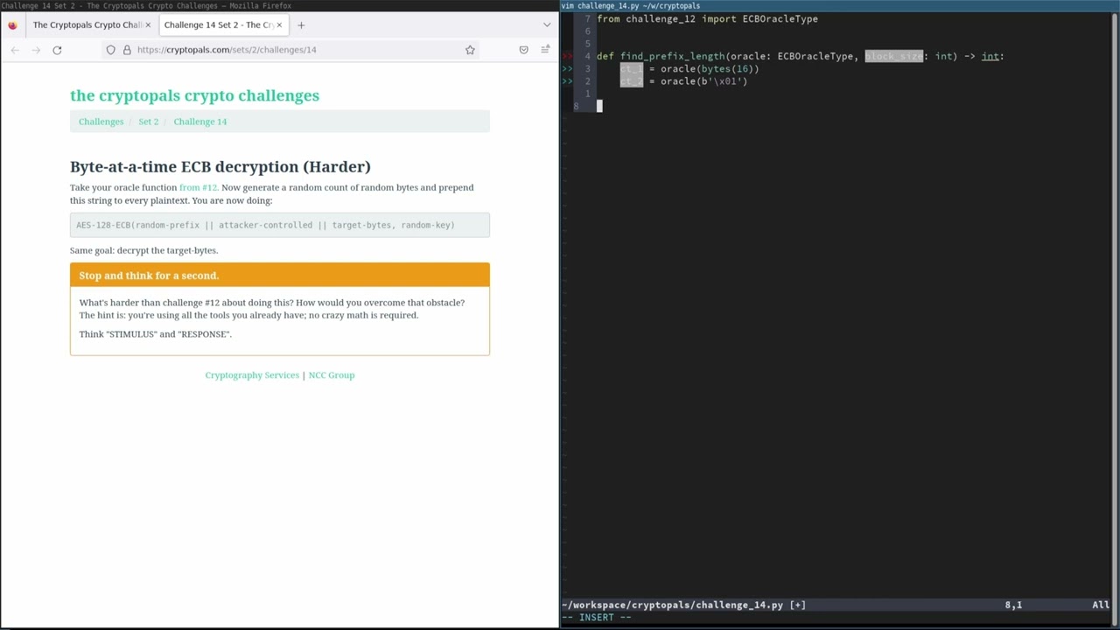Open a new tab with the plus button
The height and width of the screenshot is (630, 1120).
pyautogui.click(x=301, y=25)
